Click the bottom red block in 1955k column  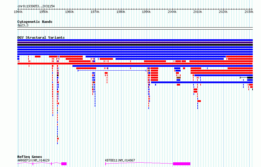pos(58,139)
